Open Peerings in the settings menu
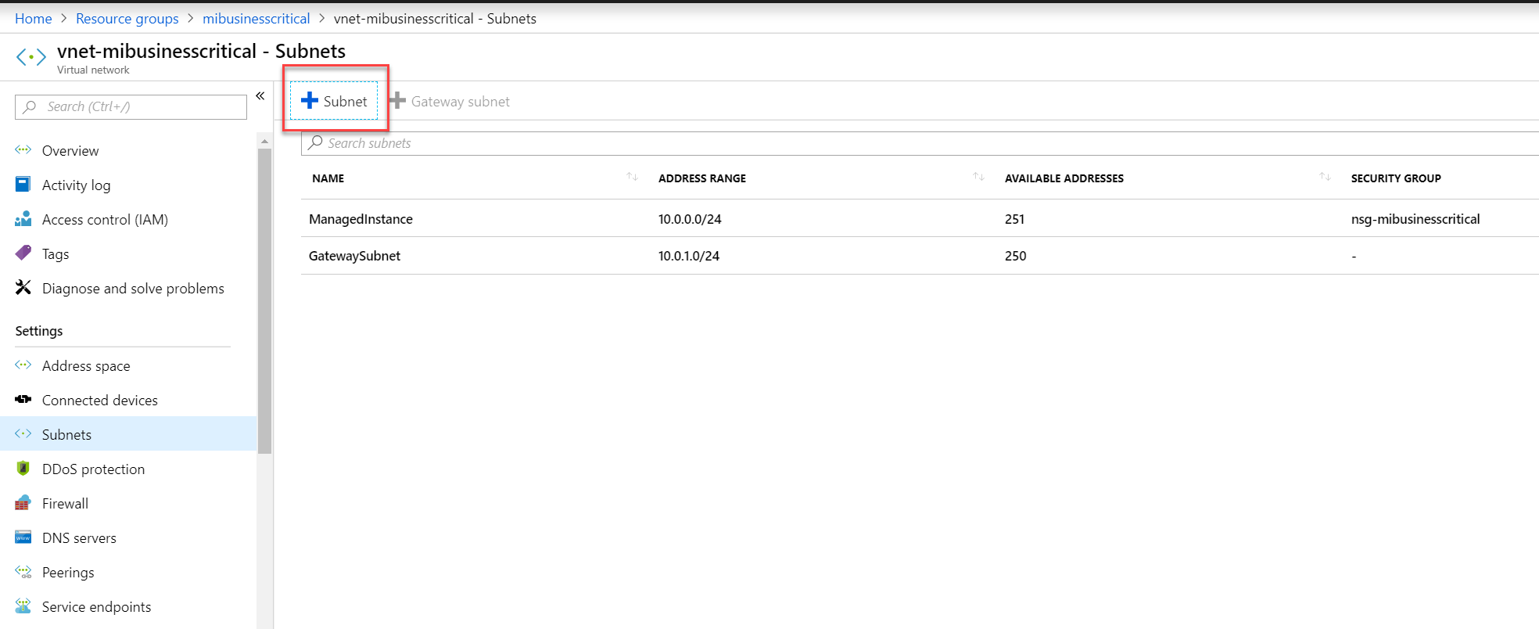 coord(68,573)
